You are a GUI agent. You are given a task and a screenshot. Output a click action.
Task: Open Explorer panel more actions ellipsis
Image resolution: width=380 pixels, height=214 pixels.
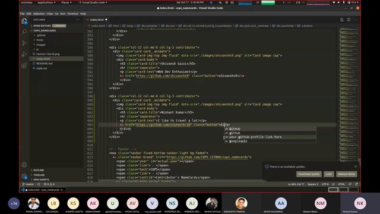tap(78, 20)
